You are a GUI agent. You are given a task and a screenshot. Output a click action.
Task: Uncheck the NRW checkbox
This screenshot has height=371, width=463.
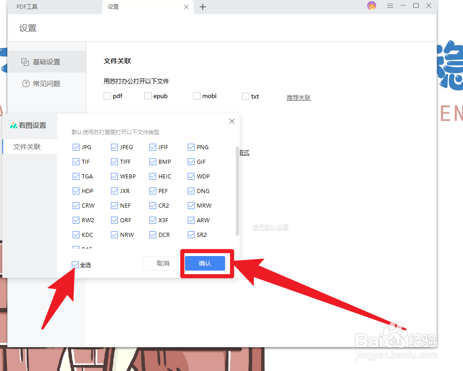[114, 235]
